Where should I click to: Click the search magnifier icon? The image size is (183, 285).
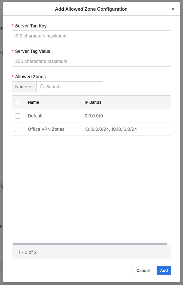pos(42,87)
